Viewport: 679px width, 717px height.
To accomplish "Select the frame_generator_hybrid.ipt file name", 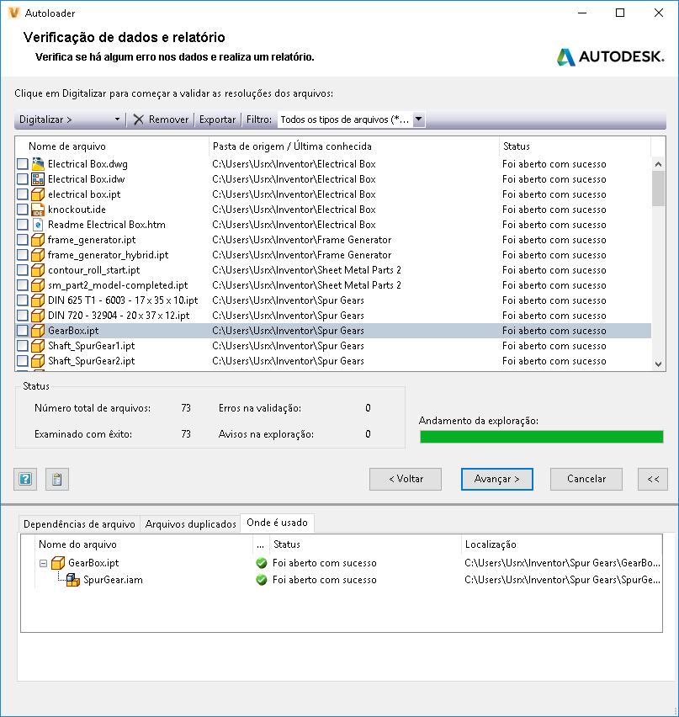I will tap(109, 255).
